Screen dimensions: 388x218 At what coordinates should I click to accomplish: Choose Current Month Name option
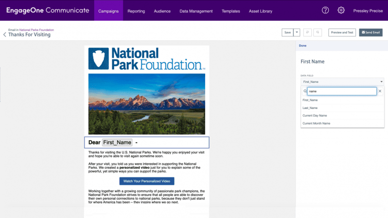click(342, 124)
